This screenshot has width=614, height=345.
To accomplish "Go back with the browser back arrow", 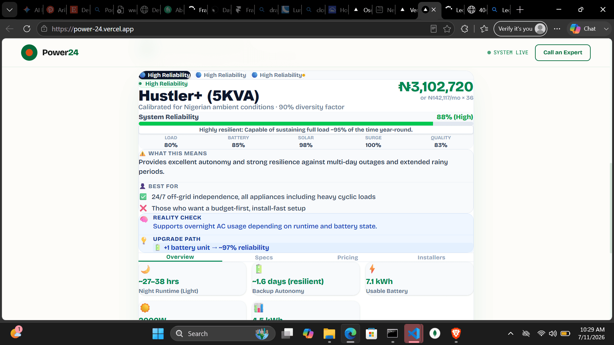I will [x=10, y=29].
